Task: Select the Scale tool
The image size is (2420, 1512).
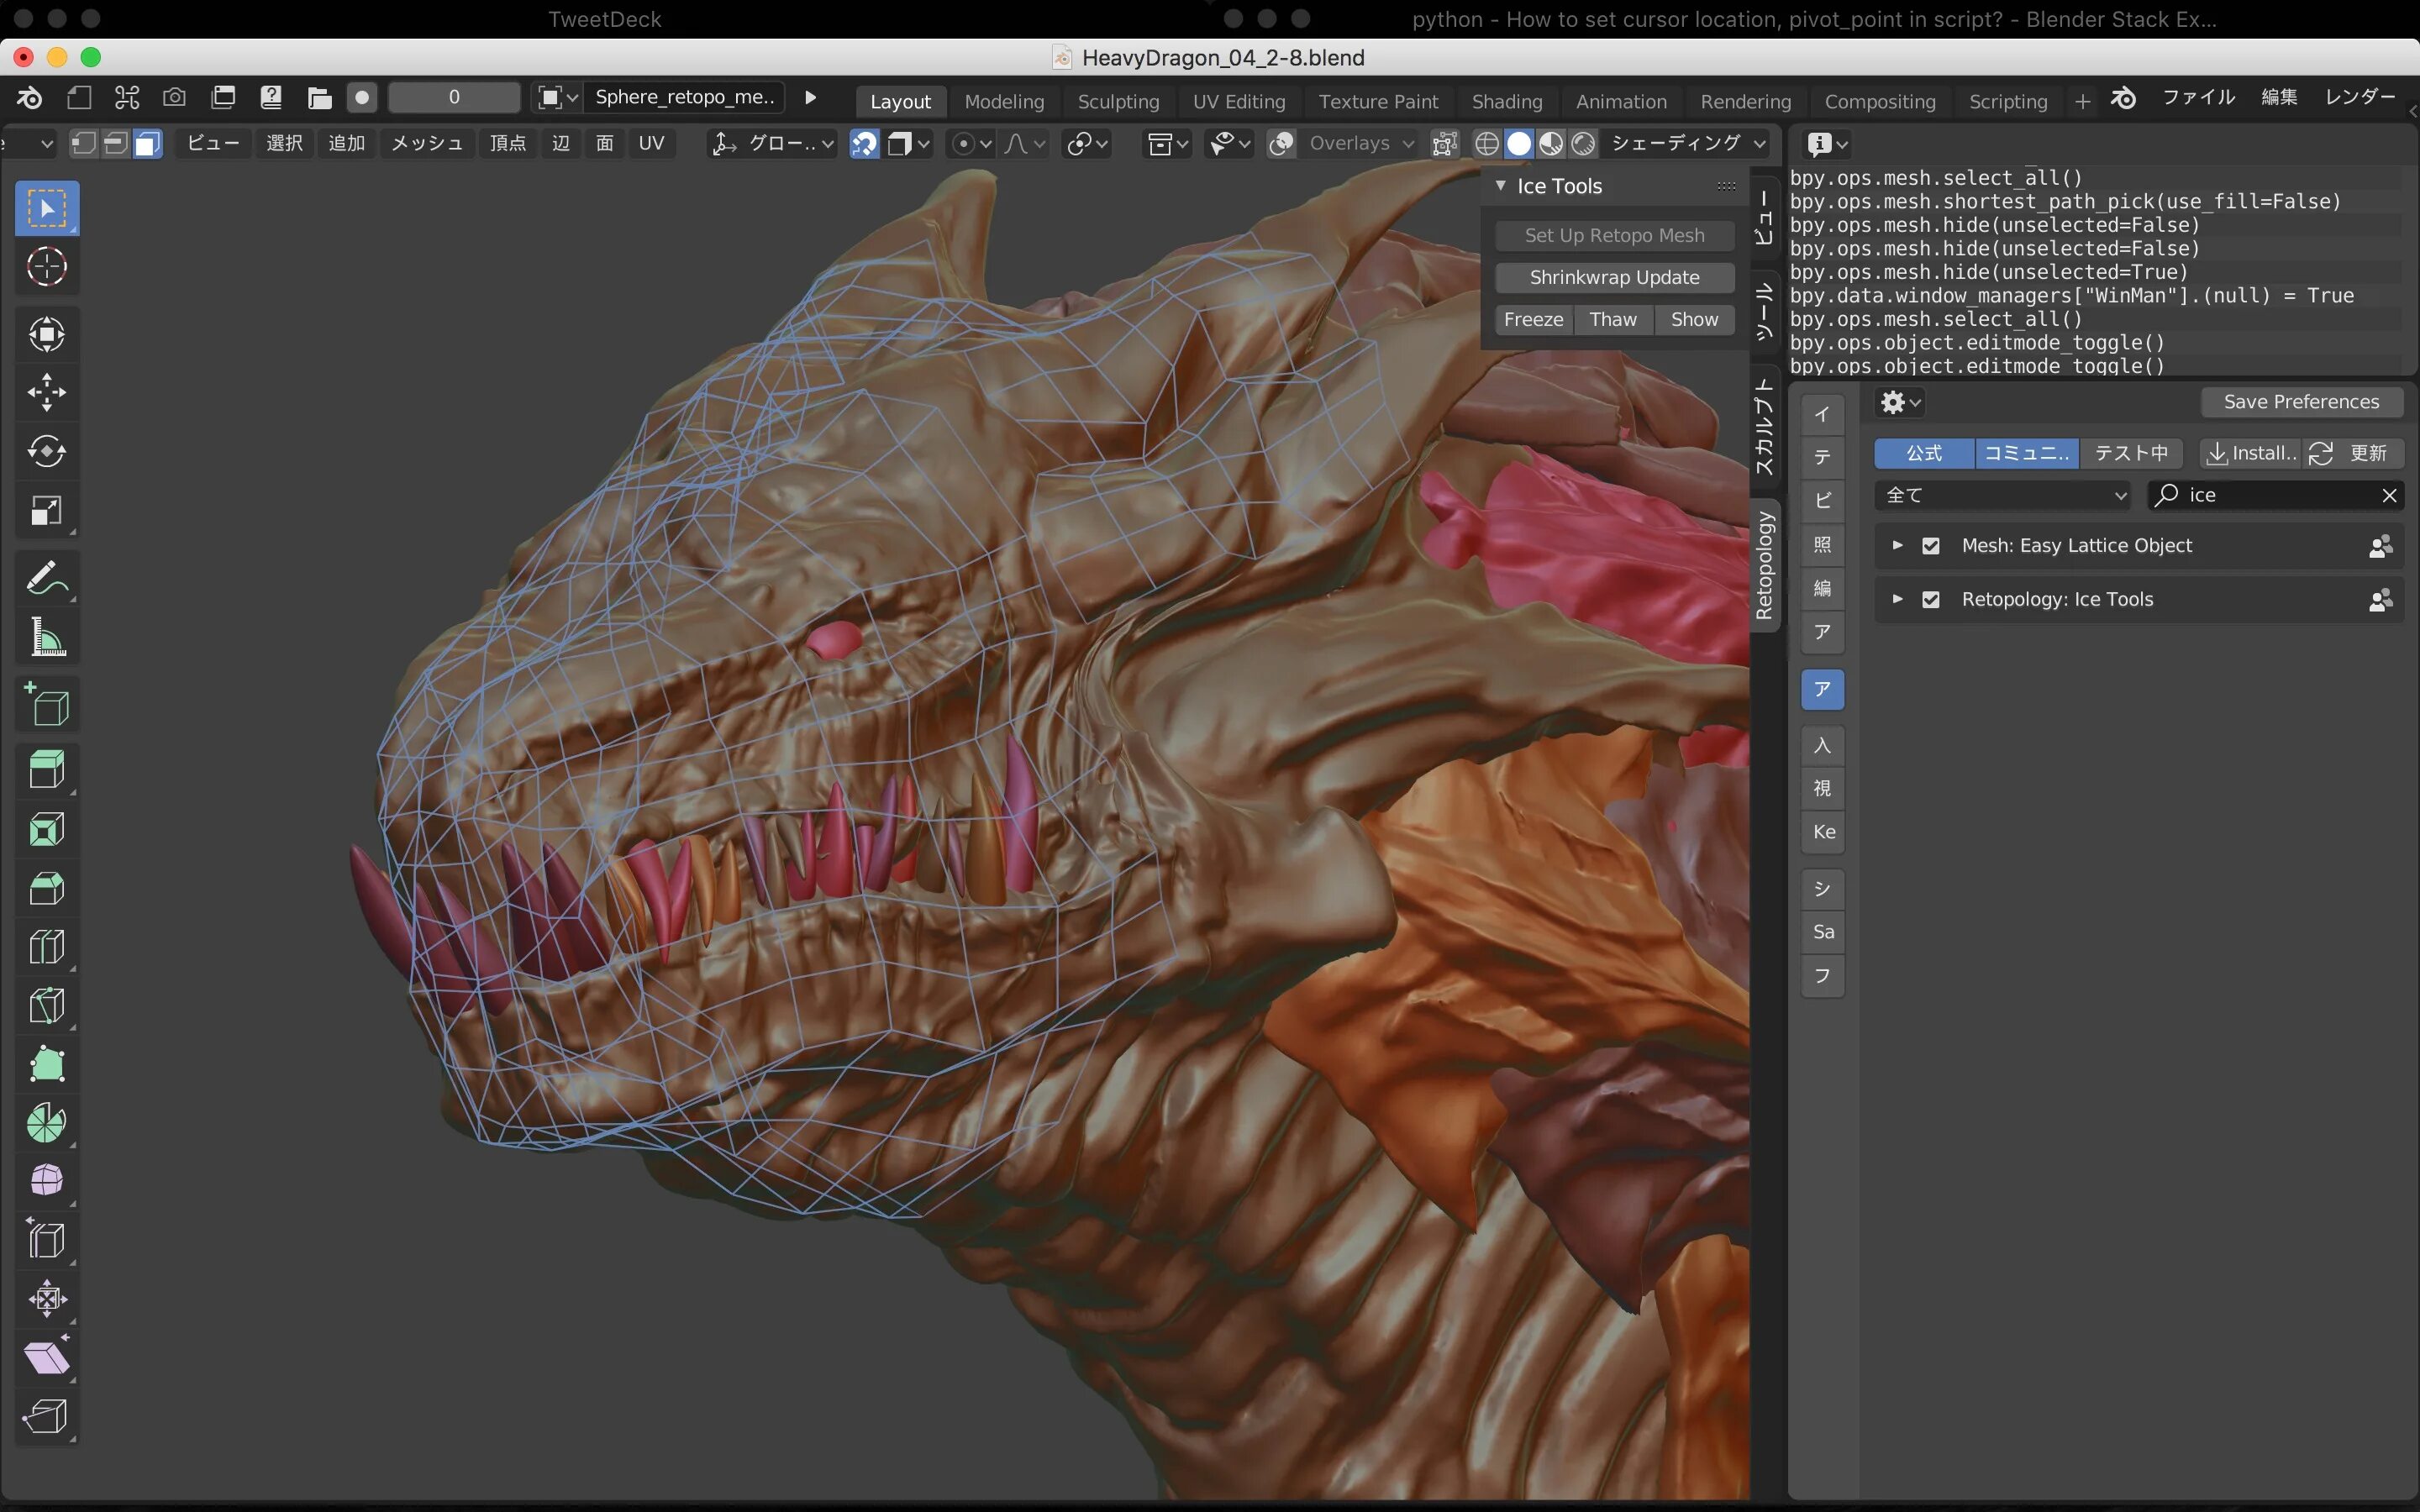Action: pos(46,510)
